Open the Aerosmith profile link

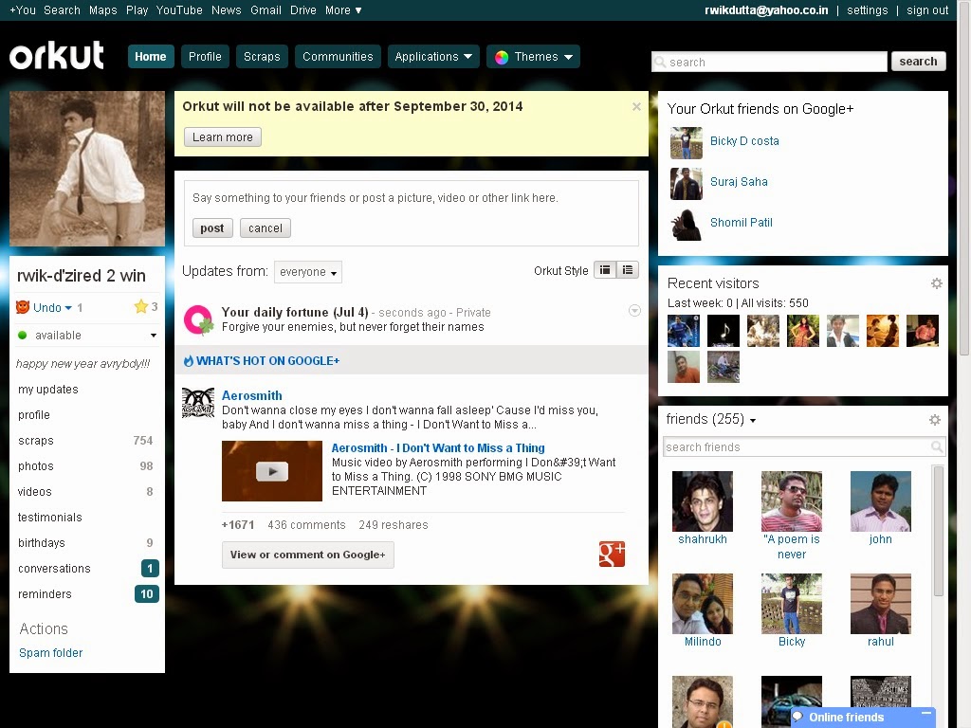coord(252,395)
